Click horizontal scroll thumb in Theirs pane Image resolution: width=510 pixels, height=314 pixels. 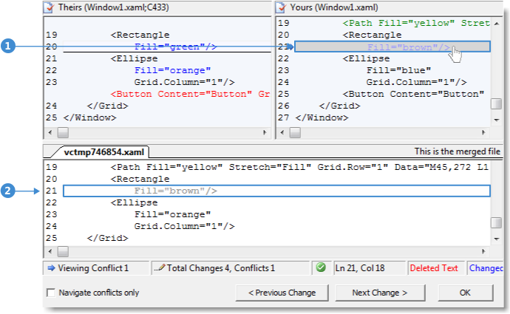click(x=63, y=132)
